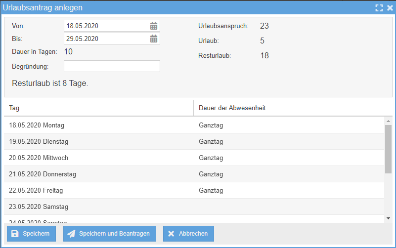The image size is (396, 248).
Task: Sort by the Tag column header
Action: pos(99,108)
